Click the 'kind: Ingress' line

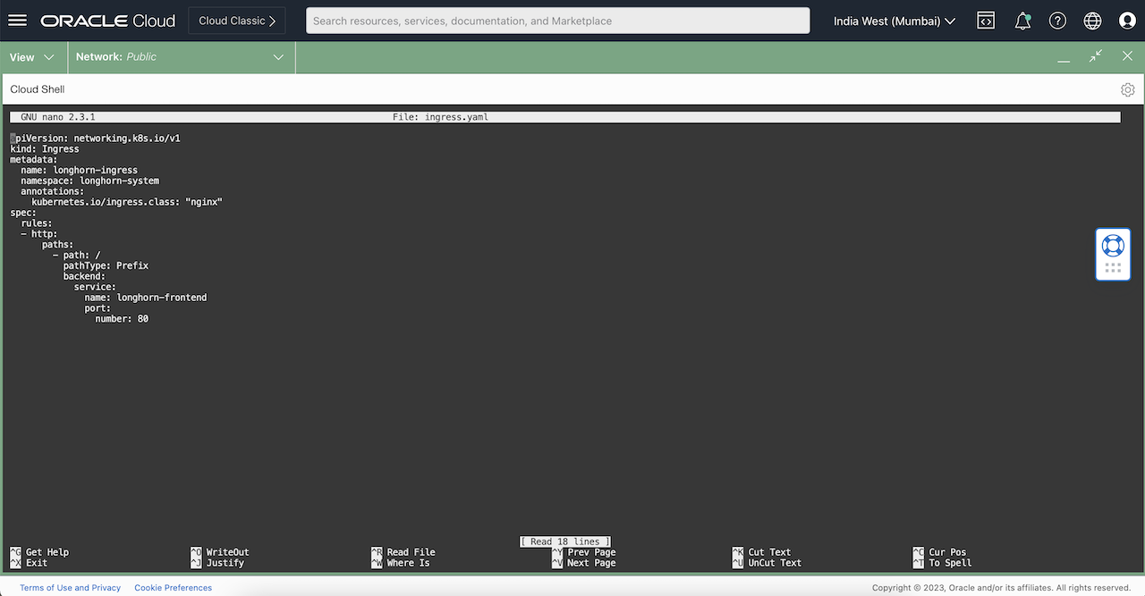[x=45, y=149]
